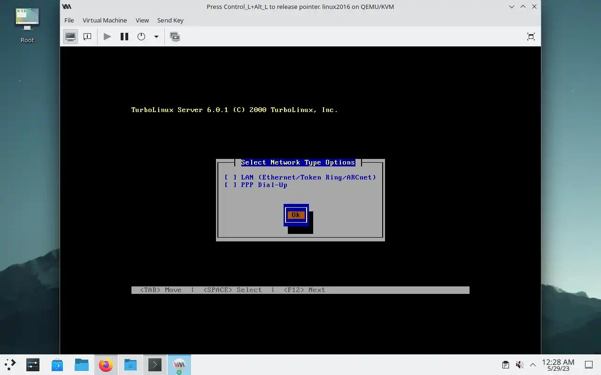Open the File menu
Image resolution: width=601 pixels, height=375 pixels.
coord(69,20)
